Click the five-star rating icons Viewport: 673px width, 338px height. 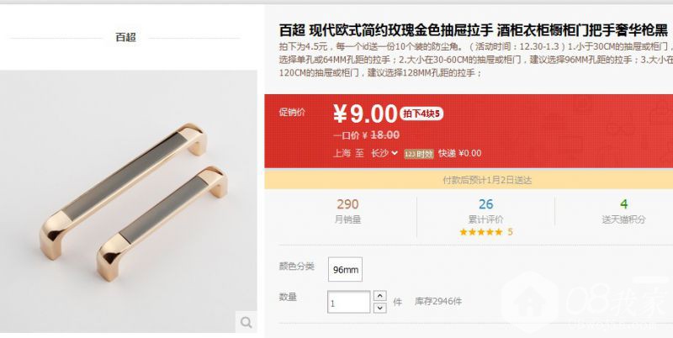point(480,232)
